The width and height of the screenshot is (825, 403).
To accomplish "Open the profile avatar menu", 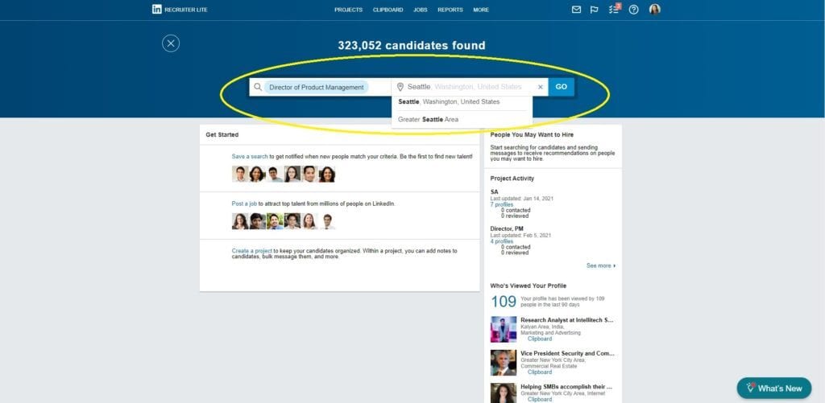I will point(654,10).
